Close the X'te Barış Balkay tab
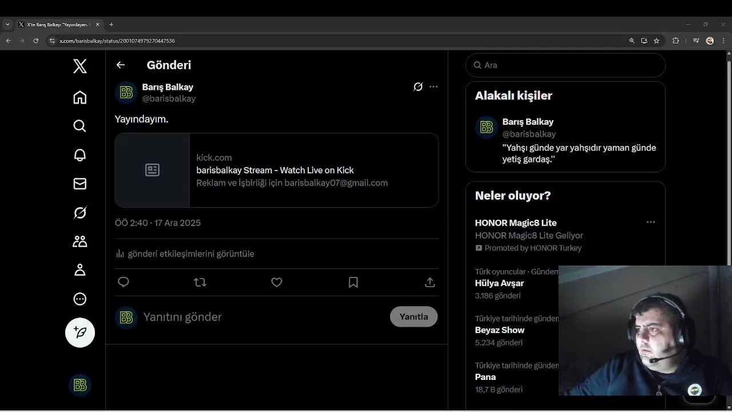The height and width of the screenshot is (412, 732). (x=97, y=25)
